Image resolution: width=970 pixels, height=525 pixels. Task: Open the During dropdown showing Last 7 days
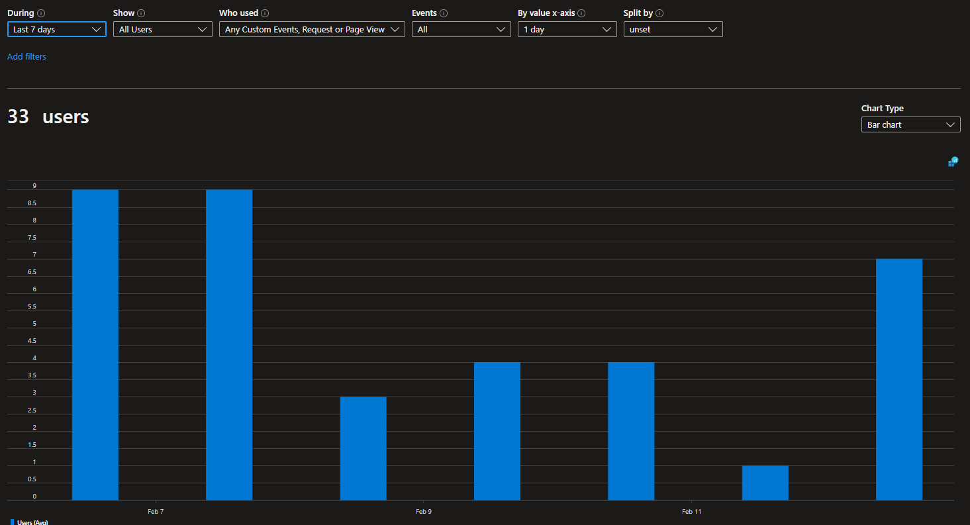[x=56, y=29]
